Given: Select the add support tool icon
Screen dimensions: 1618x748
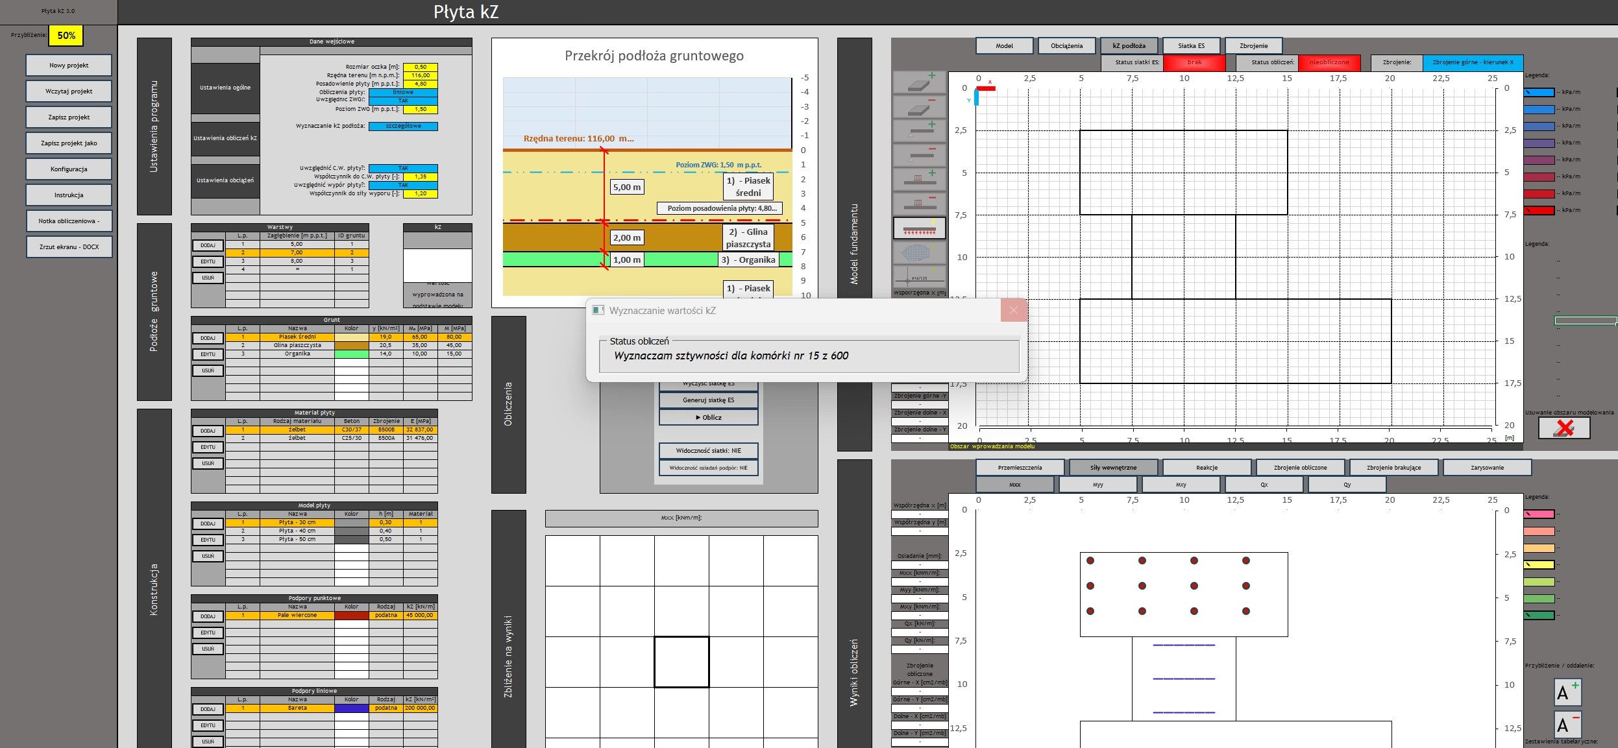Looking at the screenshot, I should pyautogui.click(x=920, y=131).
